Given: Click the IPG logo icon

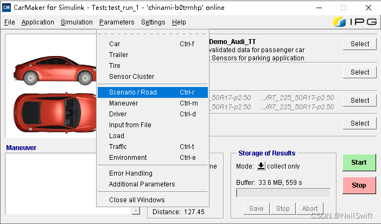Looking at the screenshot, I should point(339,22).
